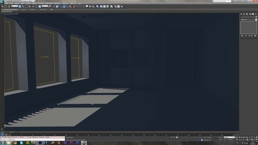Activate the Select Object tool
258x145 pixels.
click(20, 6)
